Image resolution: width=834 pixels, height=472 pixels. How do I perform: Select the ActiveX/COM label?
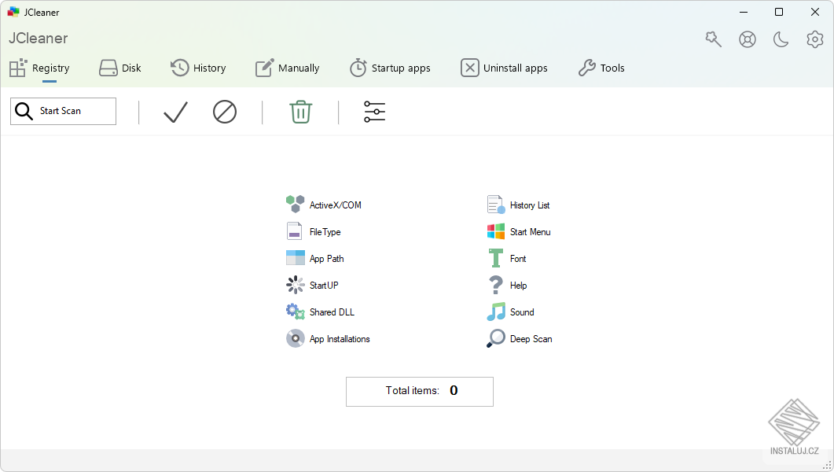tap(335, 205)
